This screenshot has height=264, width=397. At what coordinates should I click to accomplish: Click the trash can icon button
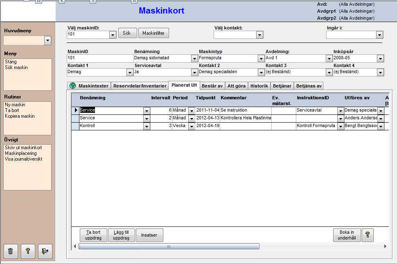point(11,251)
